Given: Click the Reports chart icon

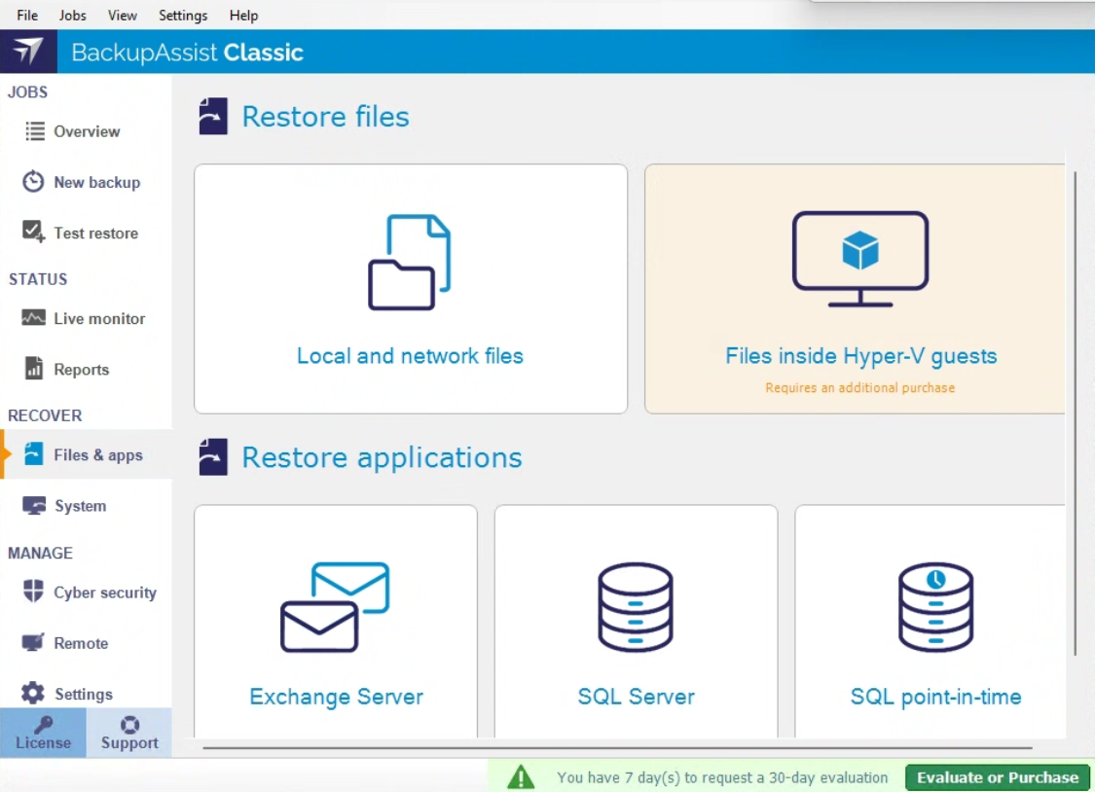Looking at the screenshot, I should pyautogui.click(x=34, y=369).
